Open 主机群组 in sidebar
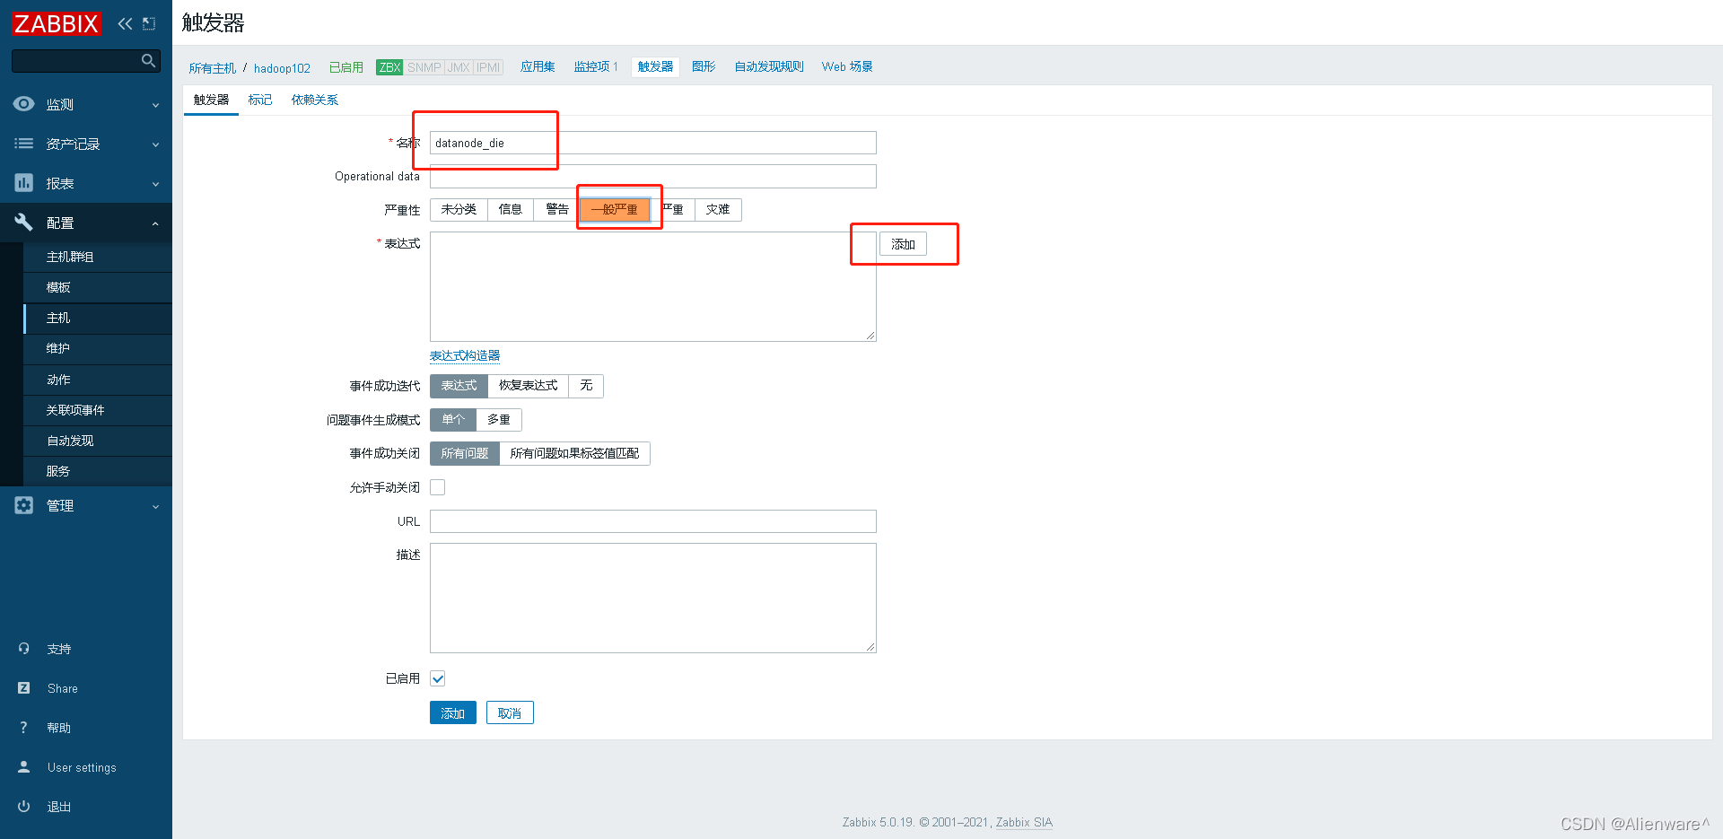 click(98, 257)
